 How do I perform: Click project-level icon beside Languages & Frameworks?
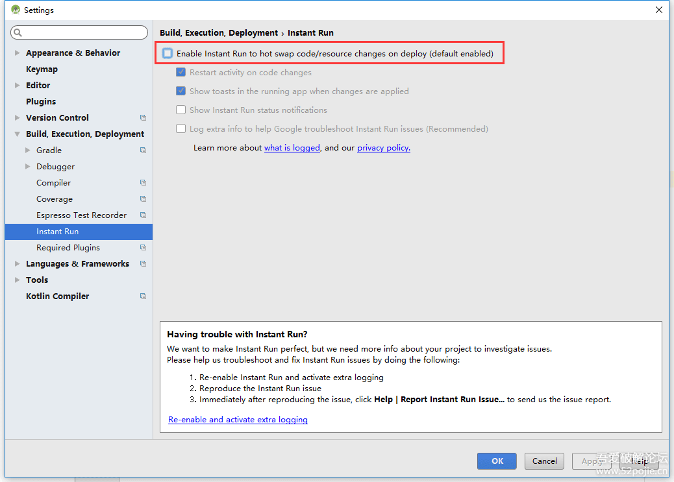143,264
